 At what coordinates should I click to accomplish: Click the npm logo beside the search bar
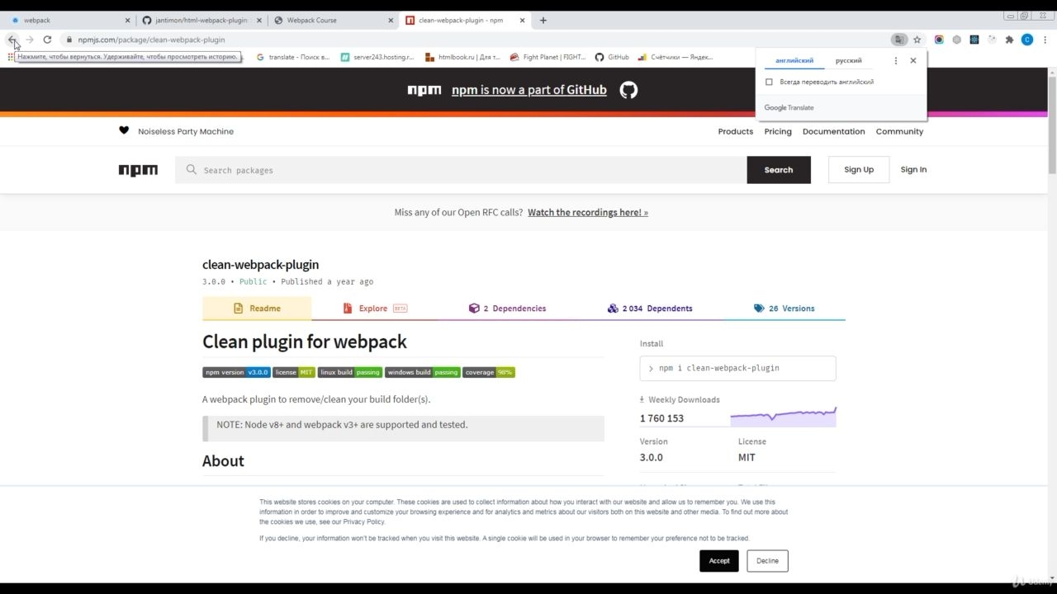[x=138, y=170]
